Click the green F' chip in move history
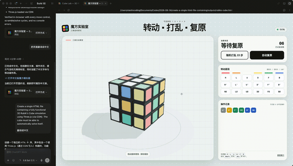Image resolution: width=293 pixels, height=166 pixels. click(x=235, y=110)
